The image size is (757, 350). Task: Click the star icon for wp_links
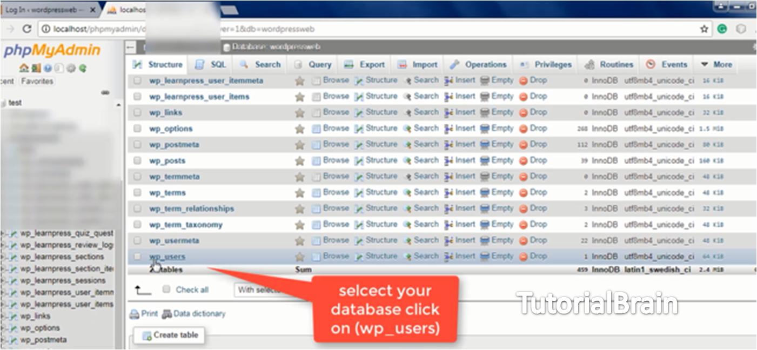tap(300, 113)
